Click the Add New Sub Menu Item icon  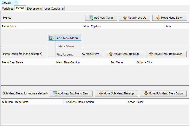(x=55, y=93)
